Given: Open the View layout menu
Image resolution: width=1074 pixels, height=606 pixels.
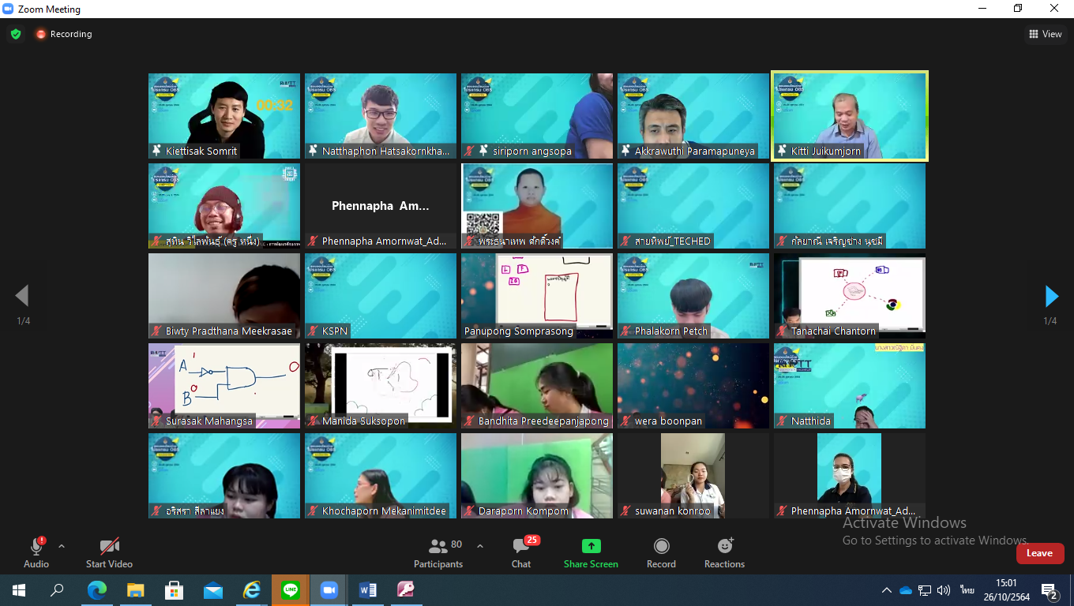Looking at the screenshot, I should [1045, 34].
